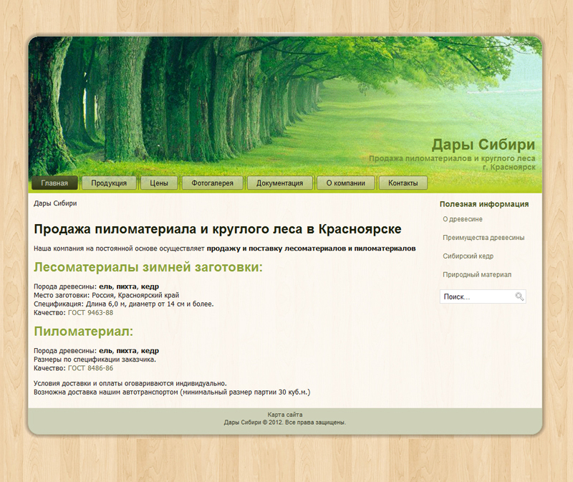Select the Фотогалерея menu item
This screenshot has height=482, width=573.
(212, 183)
